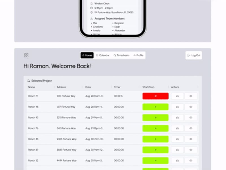
Task: Click the 1217 Fortune Way address
Action: 66,107
